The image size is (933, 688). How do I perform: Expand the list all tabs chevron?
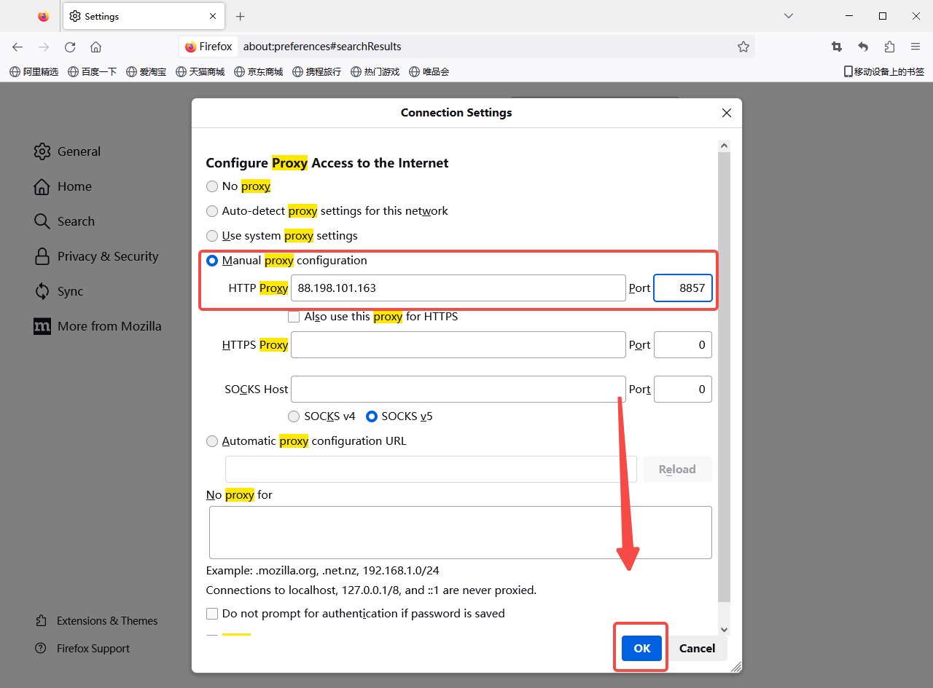(788, 16)
